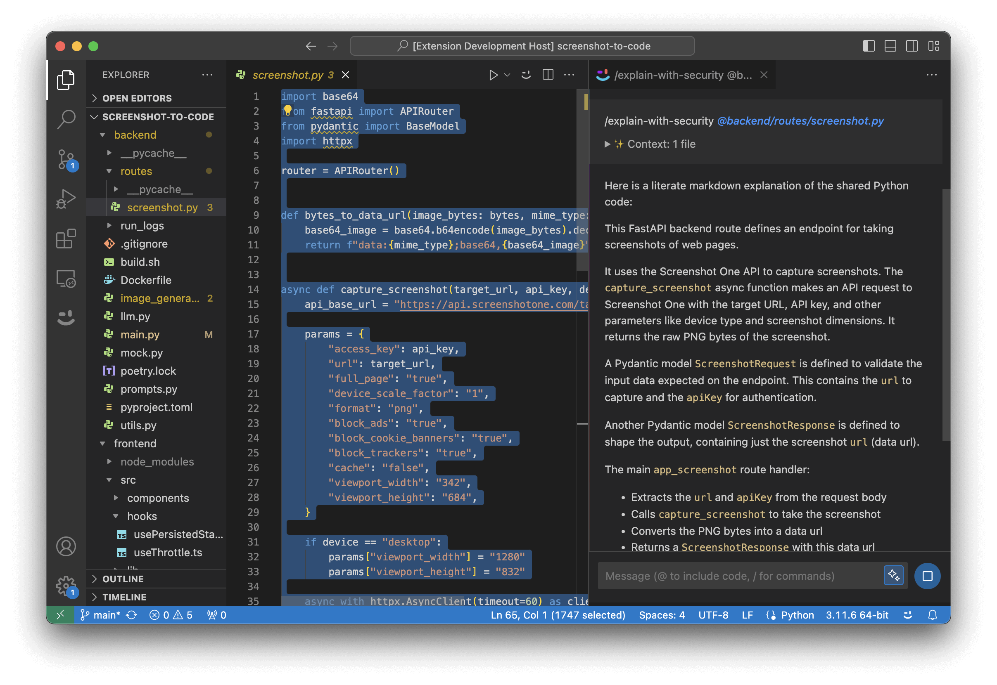Click the ports forwarded 0 indicator
997x685 pixels.
point(216,615)
